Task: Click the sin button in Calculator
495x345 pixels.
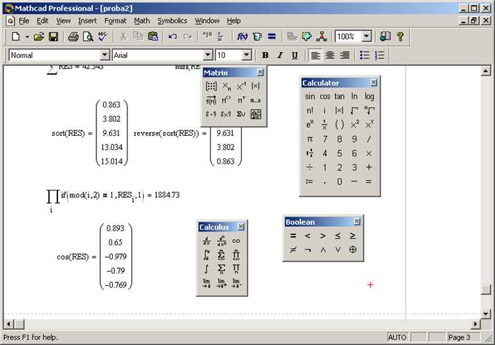Action: (x=310, y=96)
